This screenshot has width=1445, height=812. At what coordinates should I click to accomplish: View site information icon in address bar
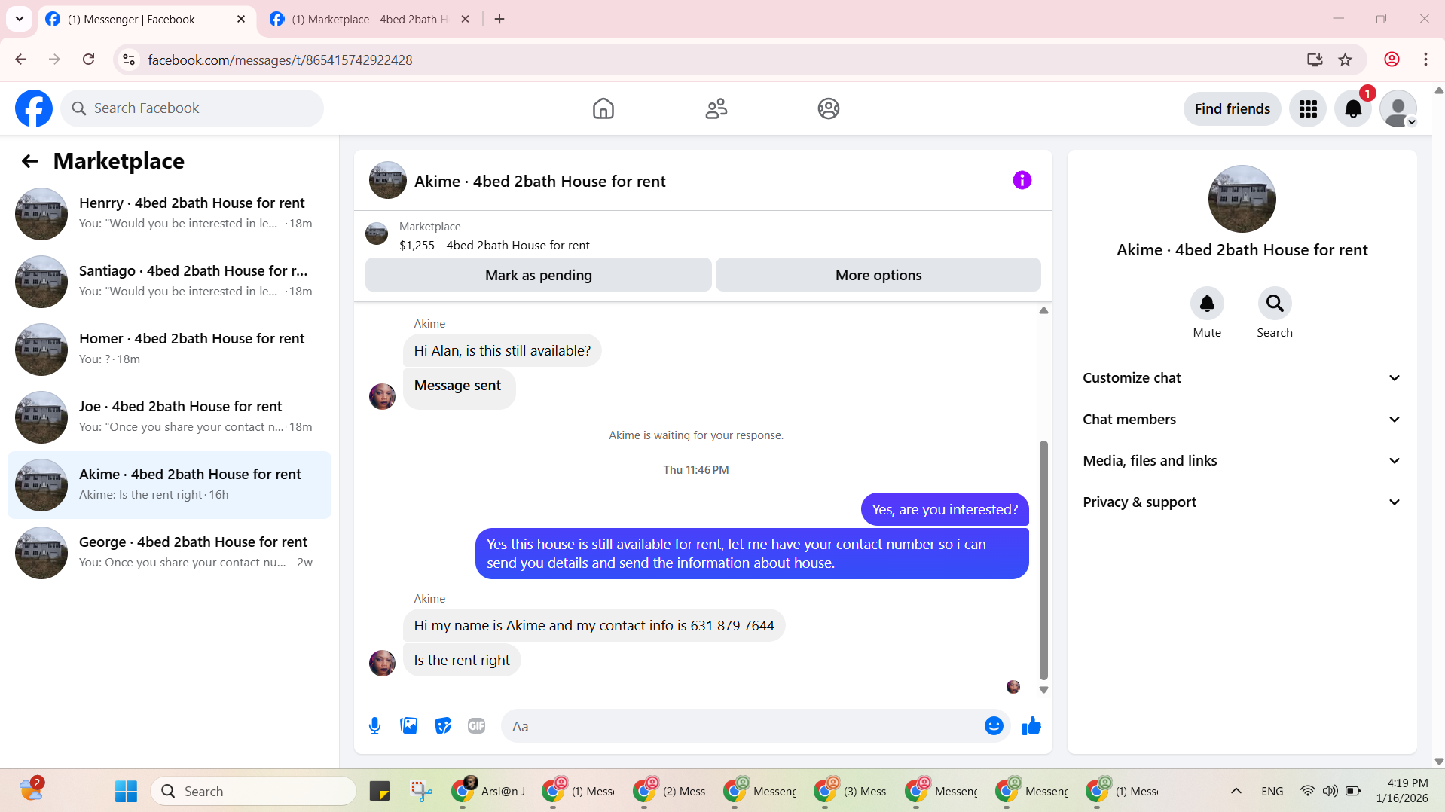[129, 60]
